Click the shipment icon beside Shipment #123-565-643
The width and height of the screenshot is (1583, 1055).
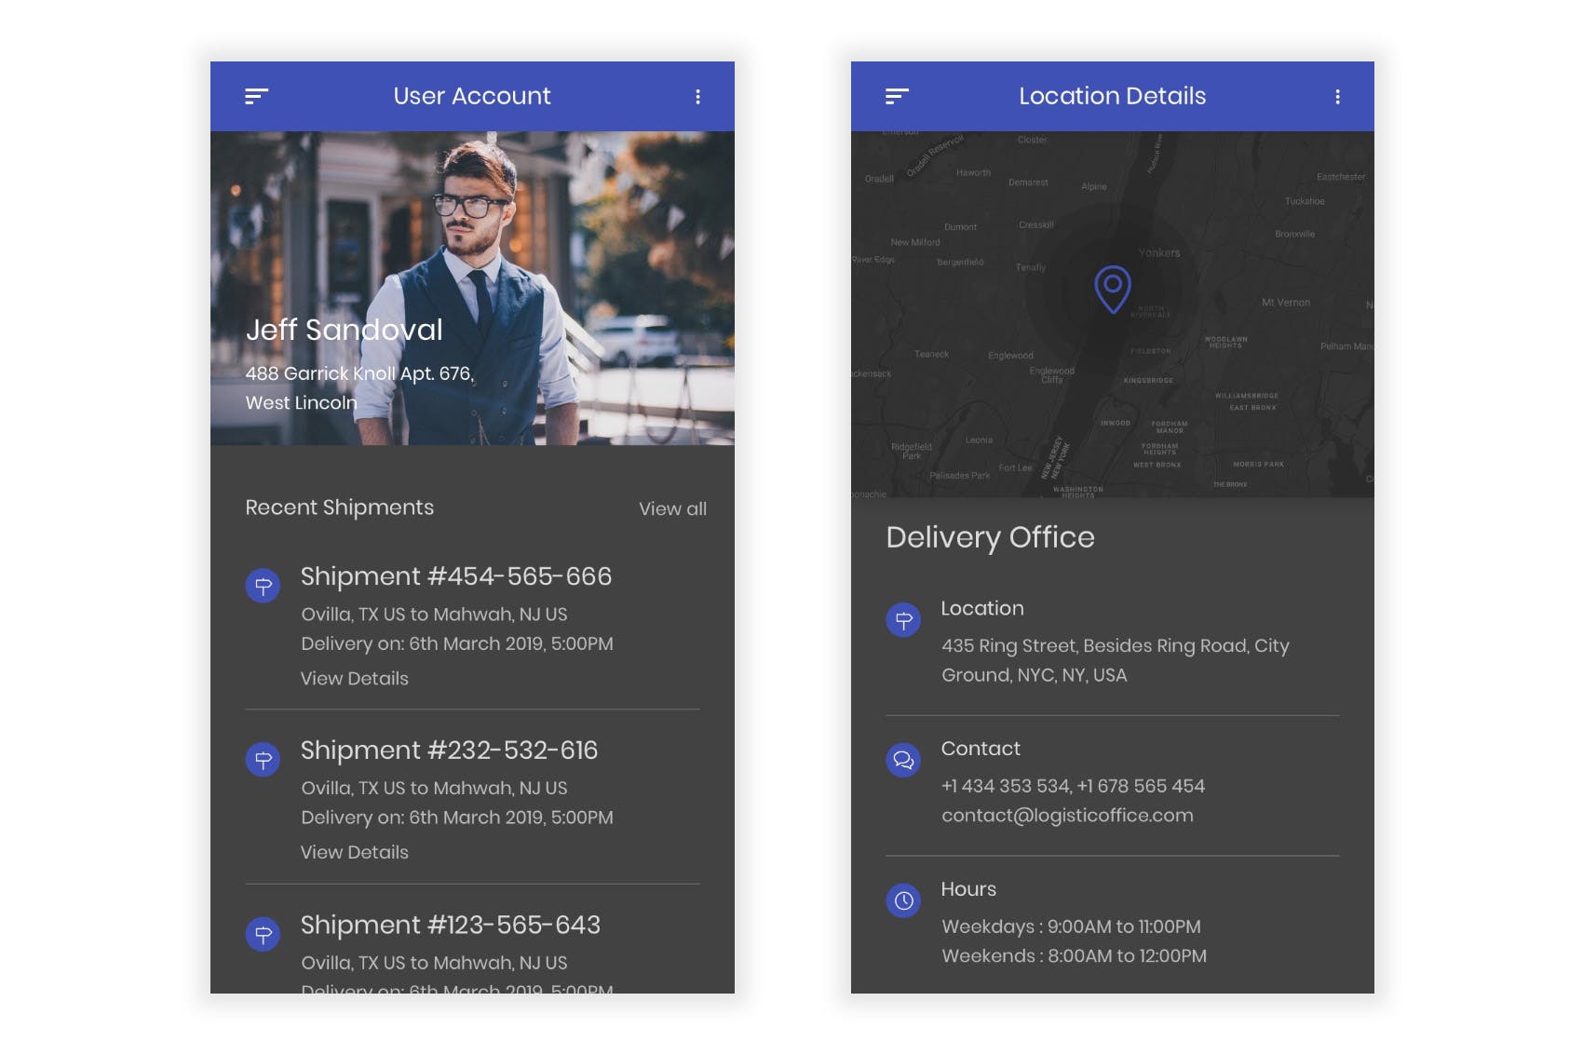pyautogui.click(x=264, y=934)
